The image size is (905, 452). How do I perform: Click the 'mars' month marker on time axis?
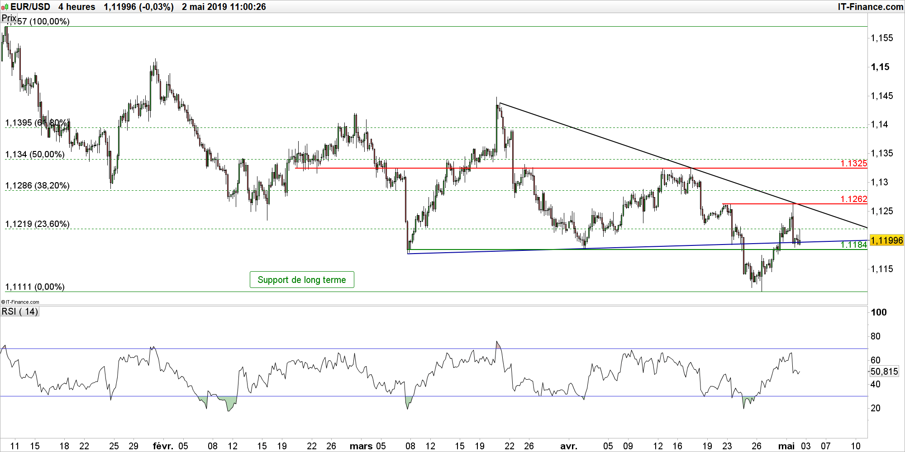(362, 446)
